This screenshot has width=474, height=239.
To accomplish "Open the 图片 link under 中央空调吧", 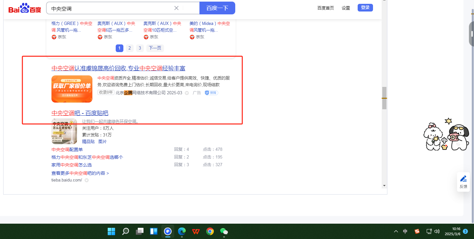I will pyautogui.click(x=103, y=142).
